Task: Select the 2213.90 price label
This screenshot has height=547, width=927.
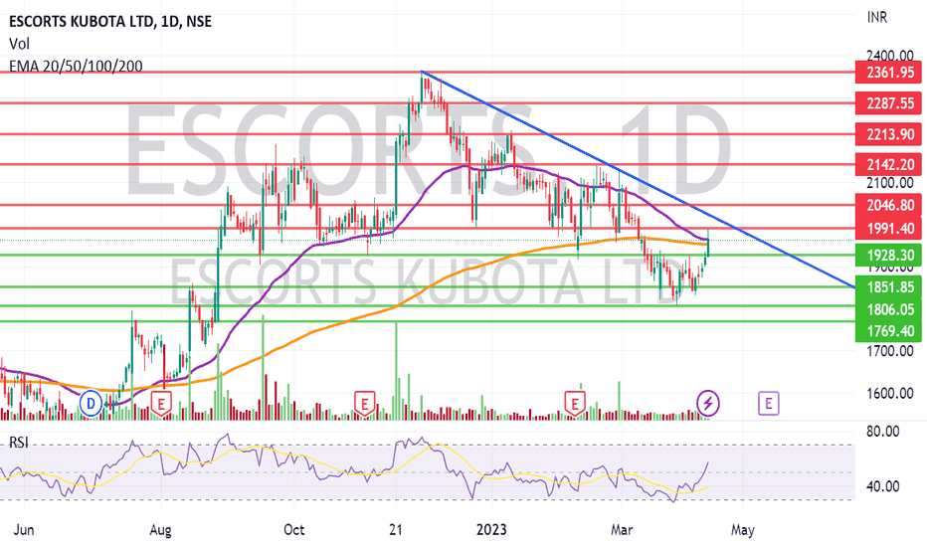Action: click(x=888, y=134)
